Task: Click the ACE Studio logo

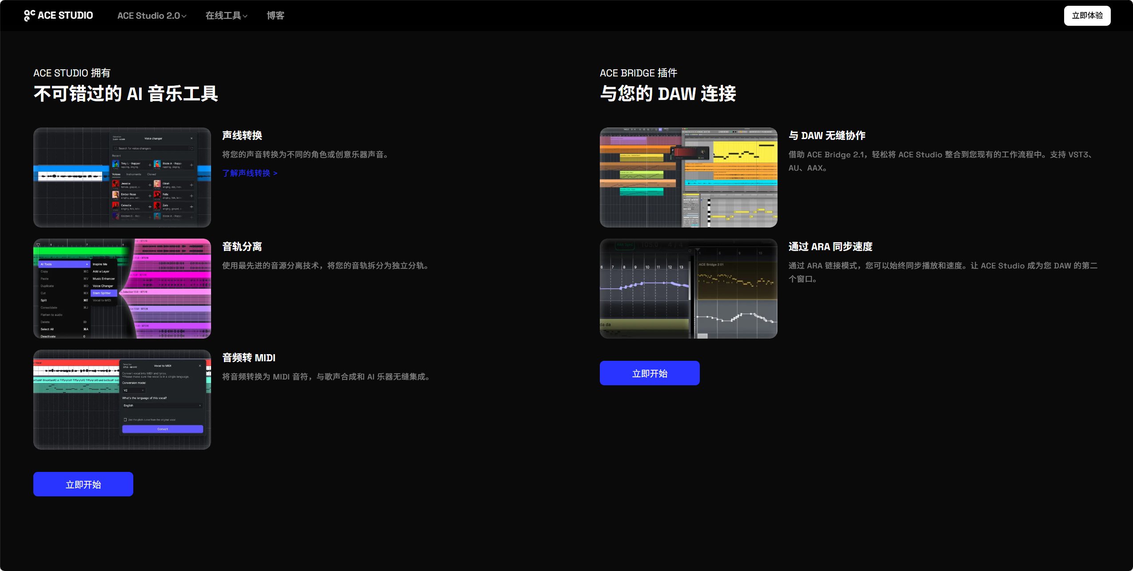Action: (58, 16)
